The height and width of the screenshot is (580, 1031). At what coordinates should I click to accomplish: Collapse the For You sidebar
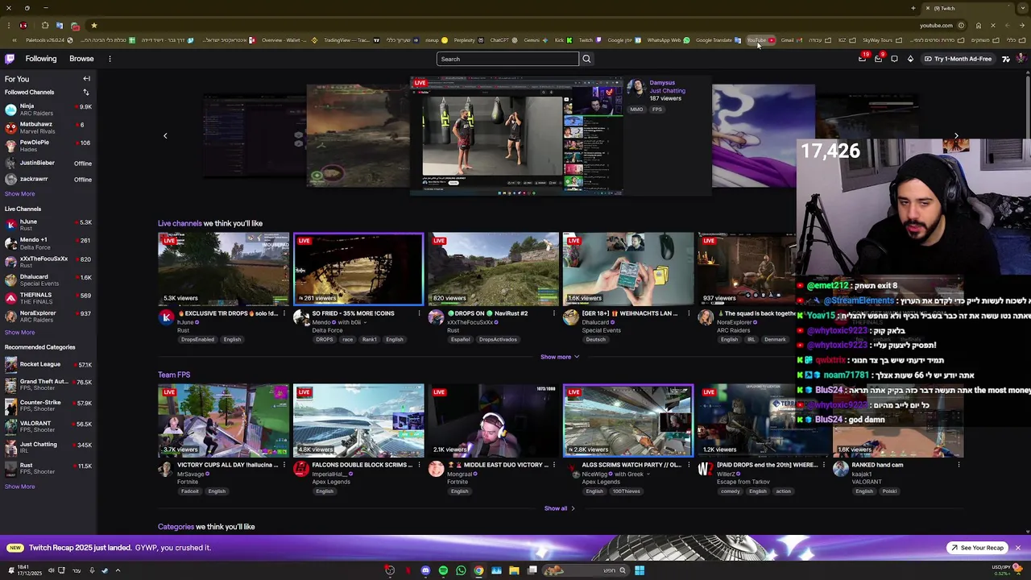click(86, 79)
